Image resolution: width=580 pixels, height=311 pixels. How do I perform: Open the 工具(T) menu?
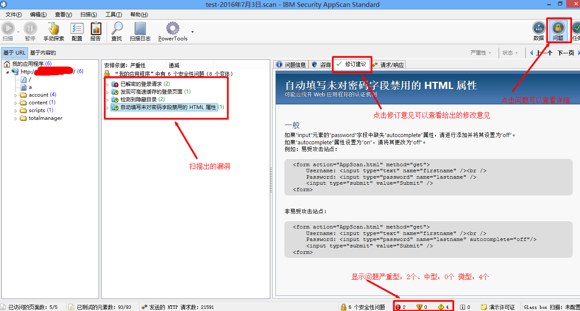pyautogui.click(x=114, y=15)
